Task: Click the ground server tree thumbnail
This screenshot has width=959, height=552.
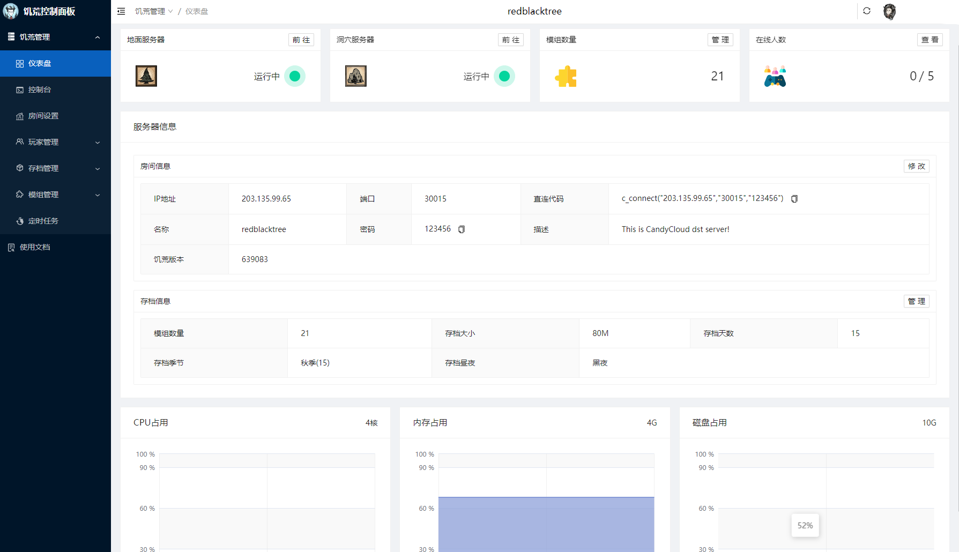Action: click(x=146, y=76)
